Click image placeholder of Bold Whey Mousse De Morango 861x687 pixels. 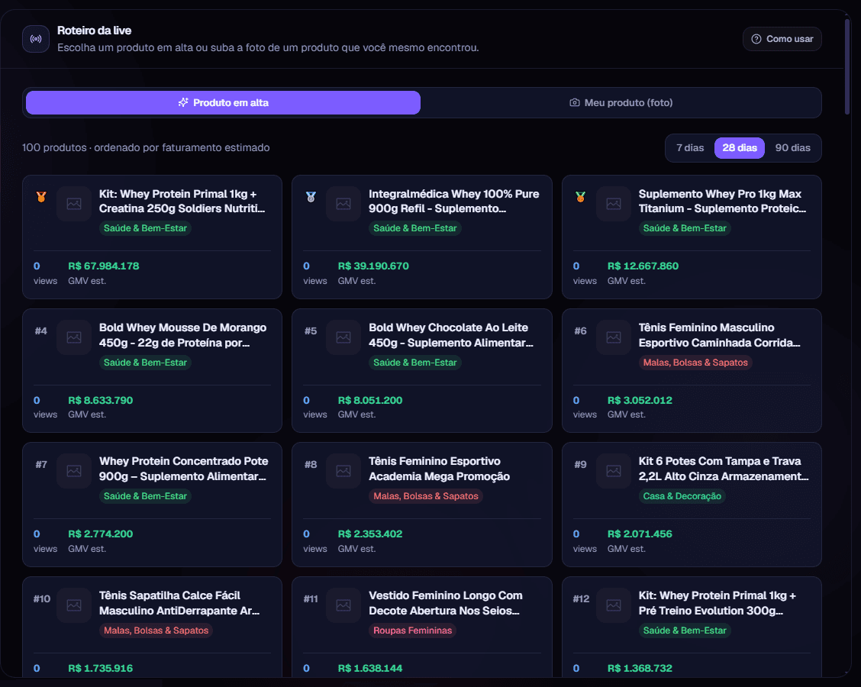click(x=74, y=337)
